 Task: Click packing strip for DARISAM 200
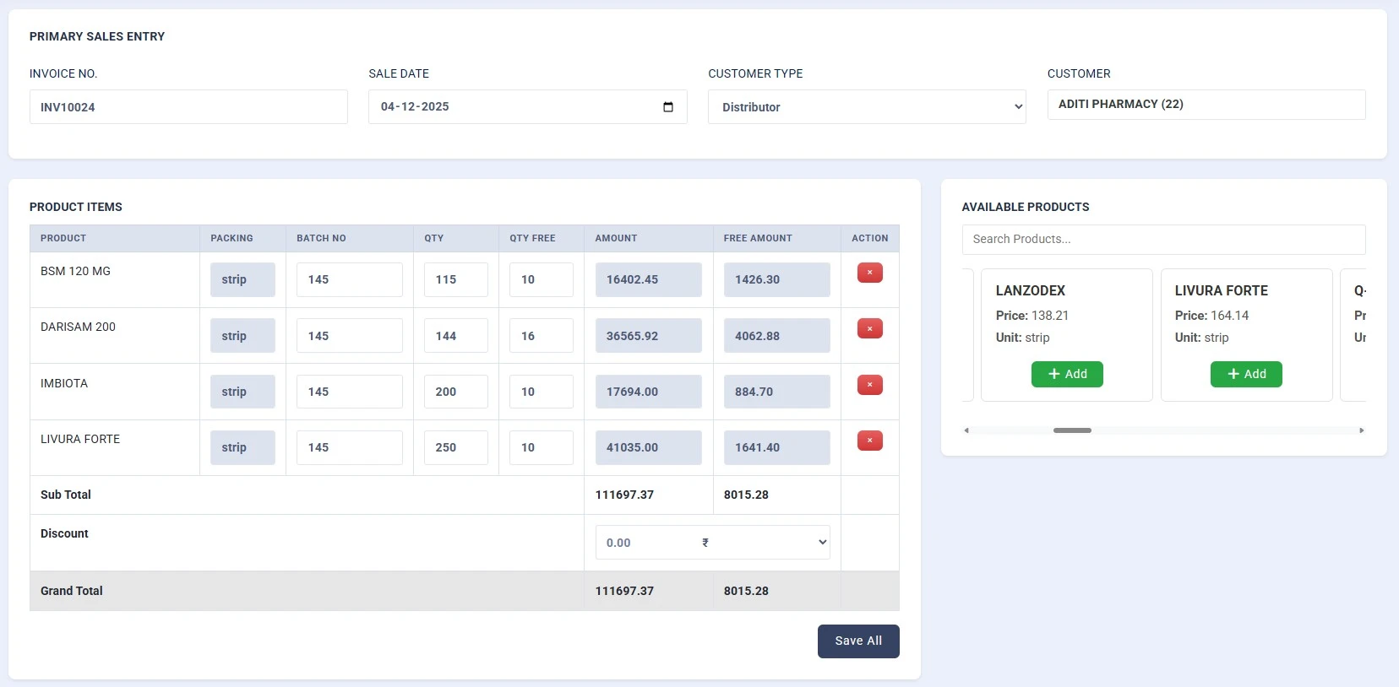click(x=242, y=336)
